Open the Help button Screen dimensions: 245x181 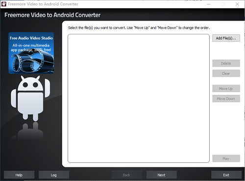click(x=19, y=175)
